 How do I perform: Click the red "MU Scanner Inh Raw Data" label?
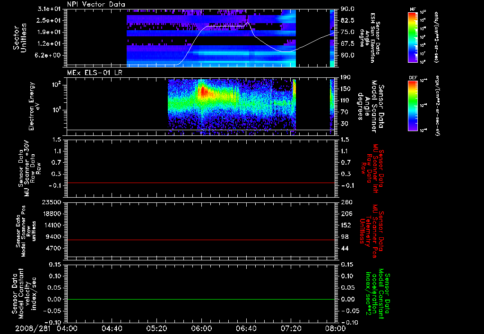(x=372, y=168)
